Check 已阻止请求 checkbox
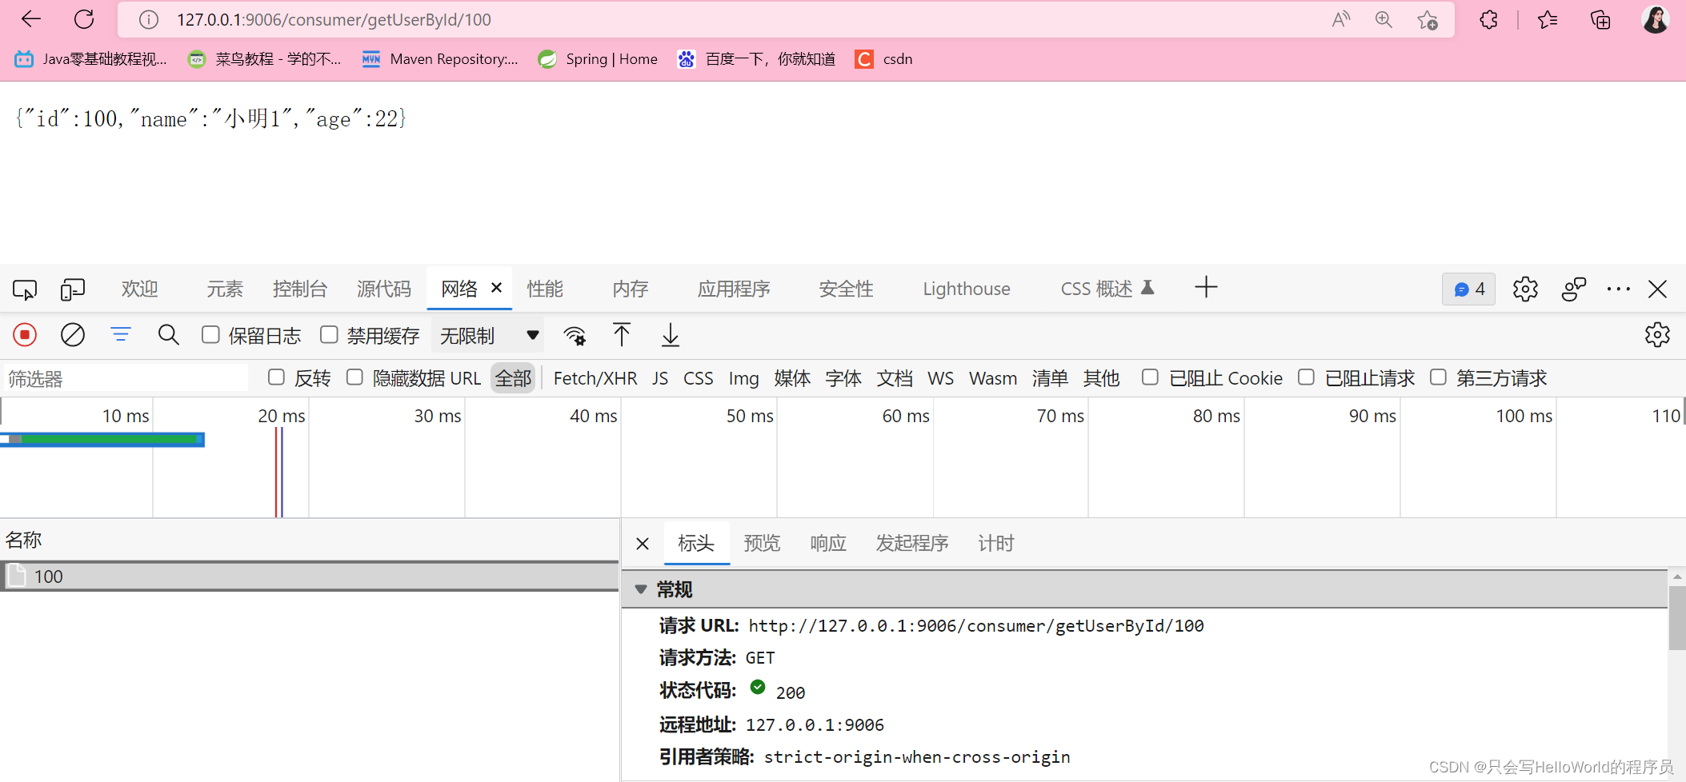The height and width of the screenshot is (782, 1686). click(1306, 377)
